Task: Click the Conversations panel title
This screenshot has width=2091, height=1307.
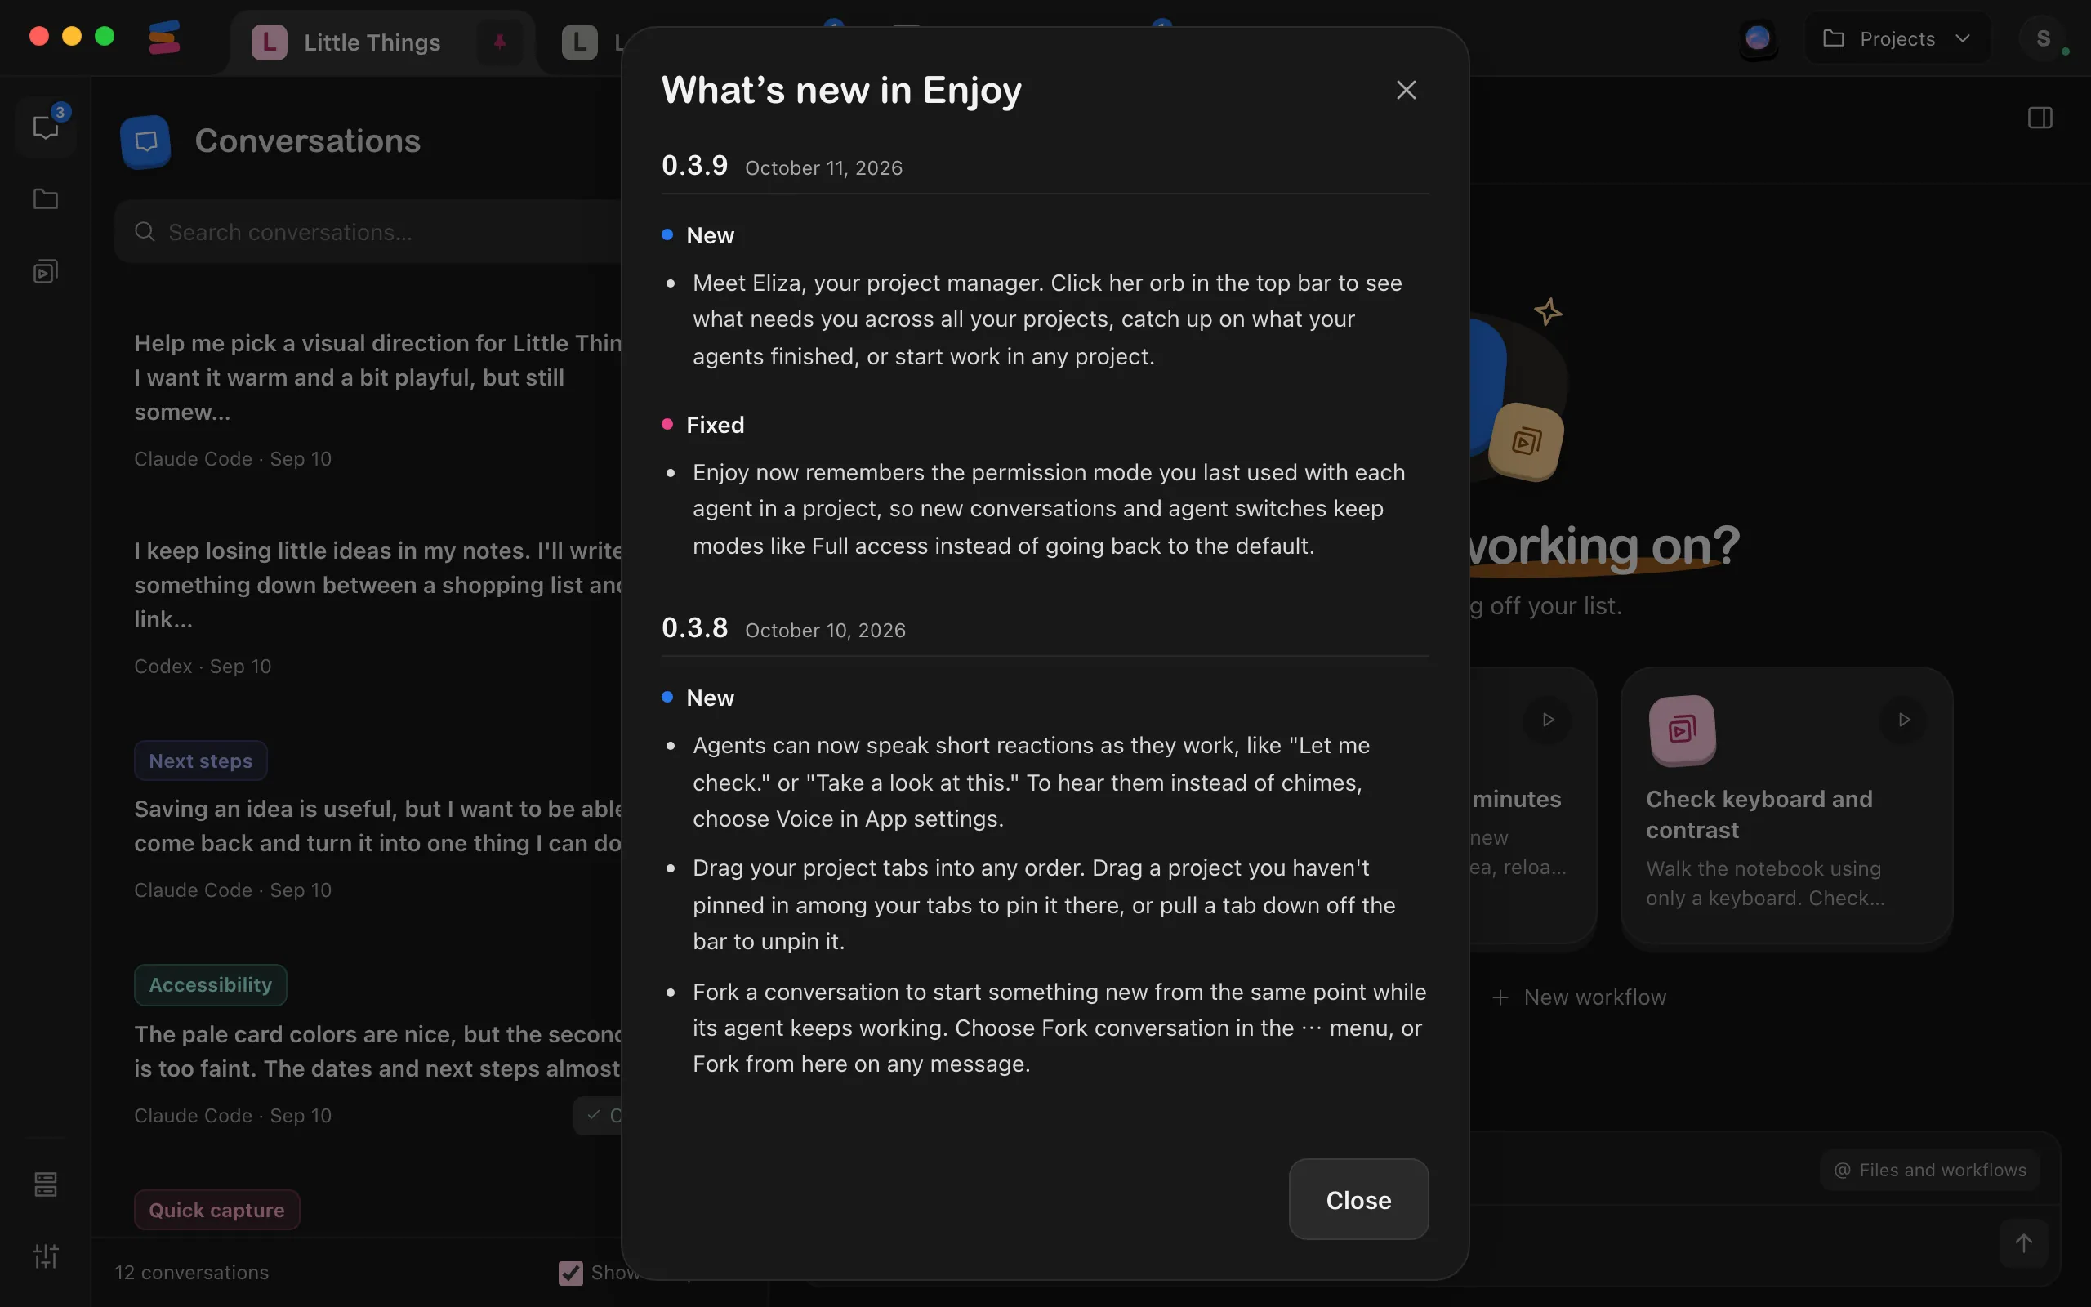Action: pos(308,141)
